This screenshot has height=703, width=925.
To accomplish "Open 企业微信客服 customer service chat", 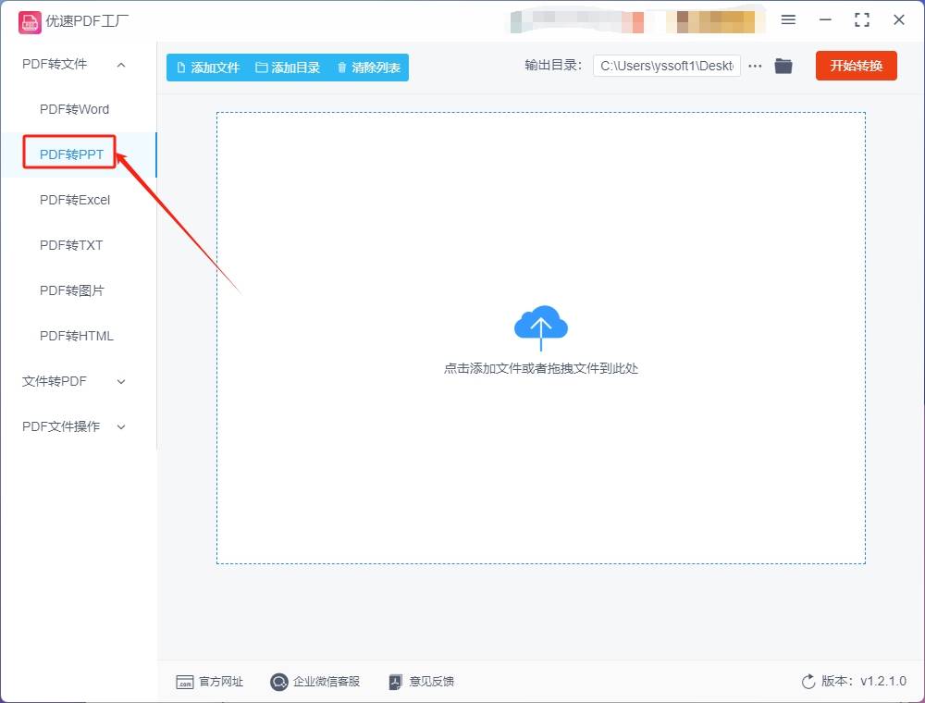I will pos(278,682).
